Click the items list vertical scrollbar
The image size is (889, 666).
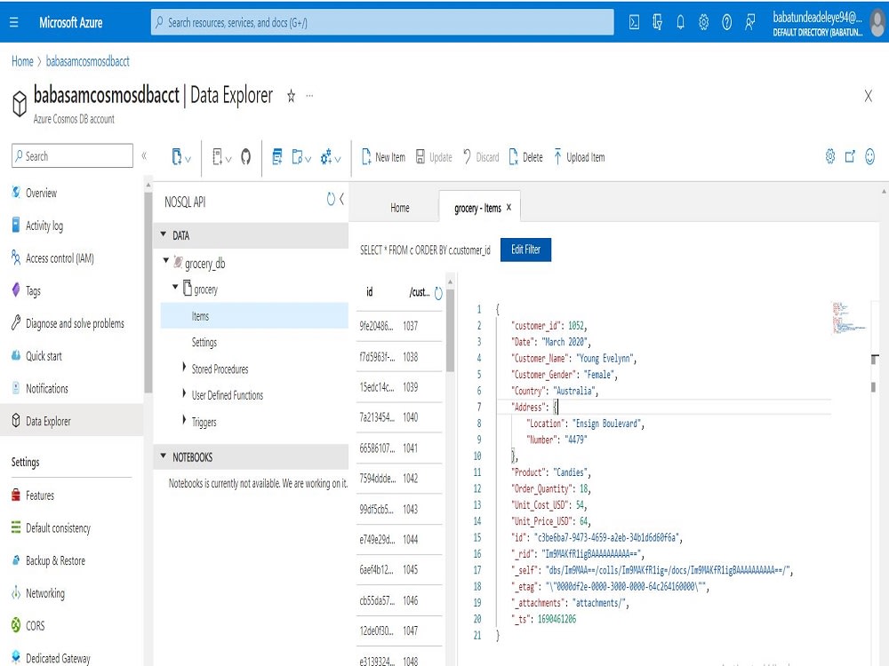[450, 329]
